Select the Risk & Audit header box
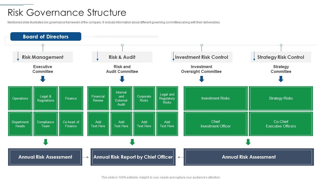The width and height of the screenshot is (322, 181). pos(122,57)
